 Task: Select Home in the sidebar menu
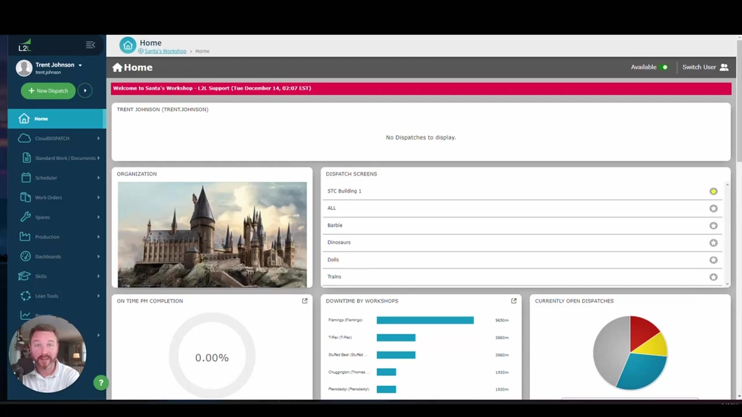pos(57,119)
